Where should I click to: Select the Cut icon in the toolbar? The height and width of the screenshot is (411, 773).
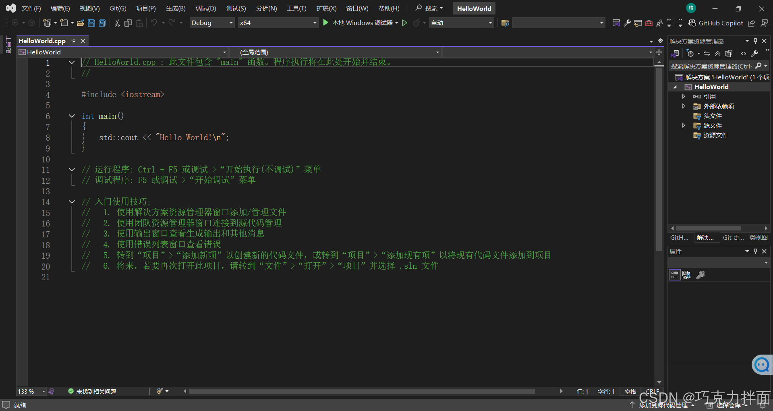[x=117, y=23]
